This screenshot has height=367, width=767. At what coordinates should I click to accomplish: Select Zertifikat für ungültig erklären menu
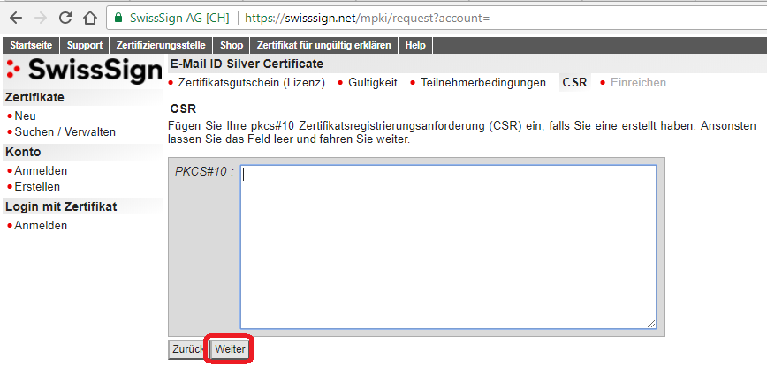(323, 46)
